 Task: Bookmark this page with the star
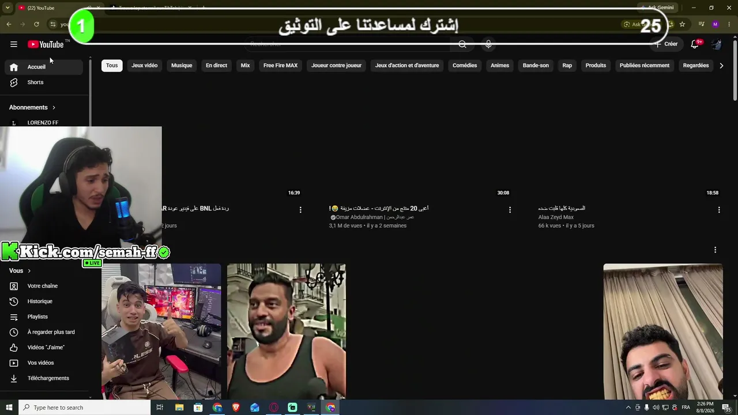tap(682, 24)
